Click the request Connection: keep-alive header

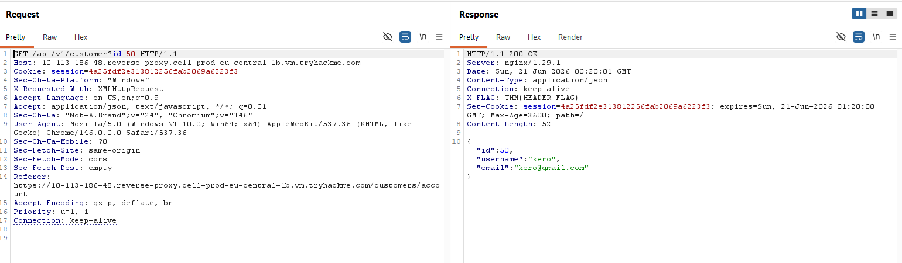65,220
